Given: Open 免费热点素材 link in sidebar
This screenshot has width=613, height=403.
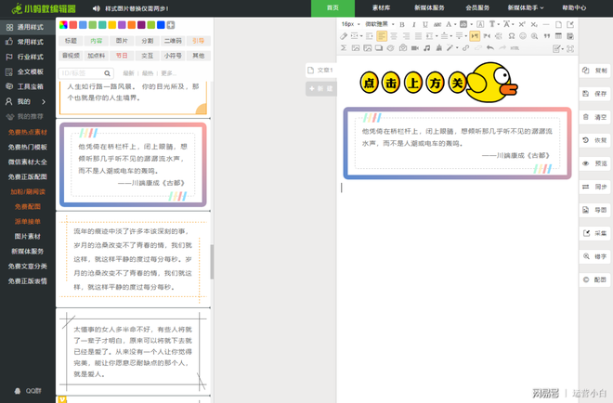Looking at the screenshot, I should (27, 132).
